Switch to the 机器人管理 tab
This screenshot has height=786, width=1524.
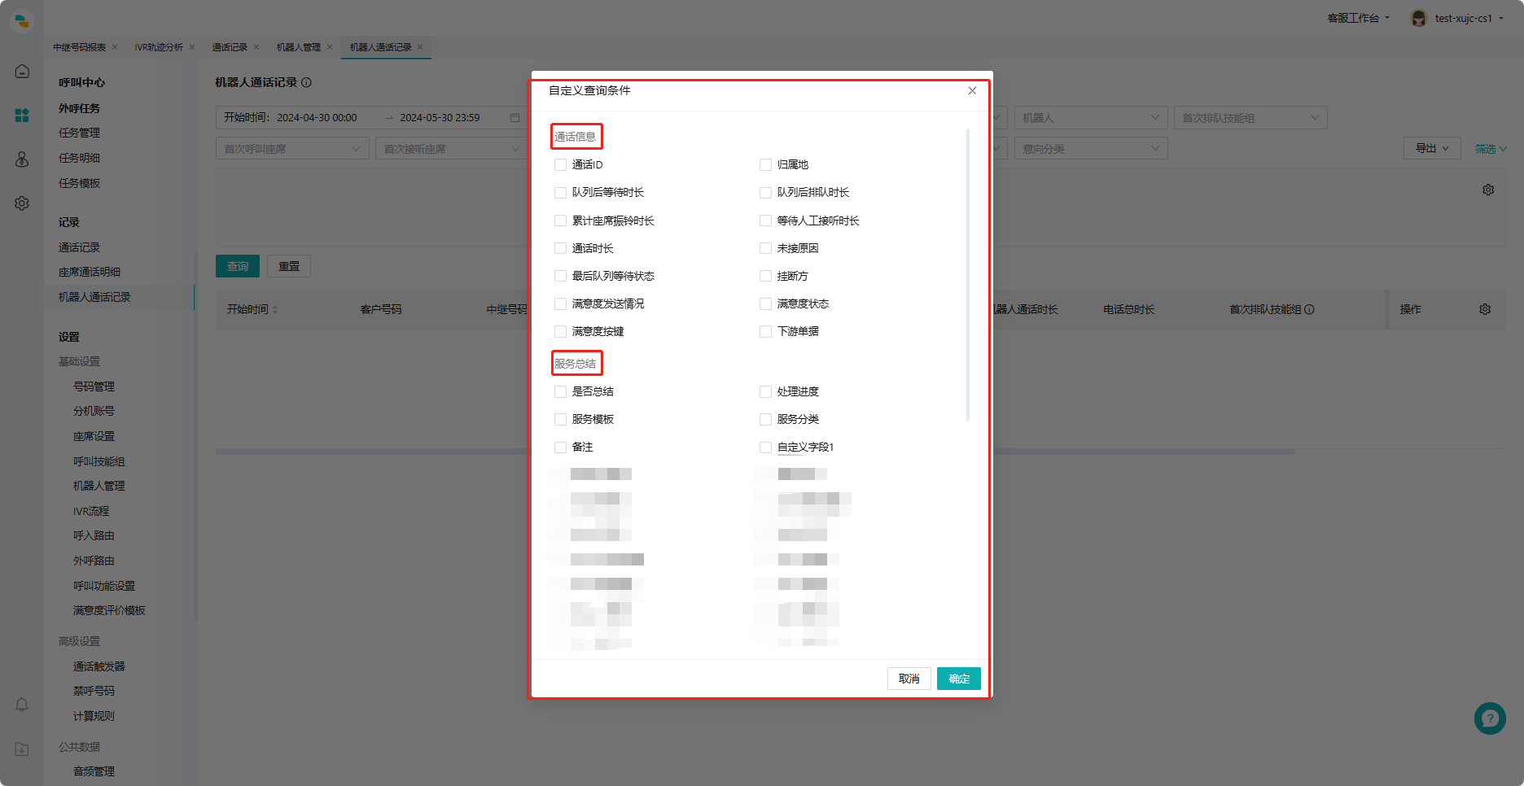[x=299, y=47]
